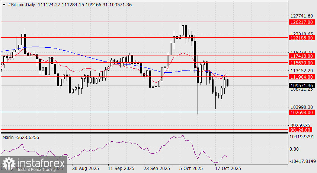Click the 98124.00 bottom level label
The width and height of the screenshot is (317, 173).
click(x=300, y=130)
